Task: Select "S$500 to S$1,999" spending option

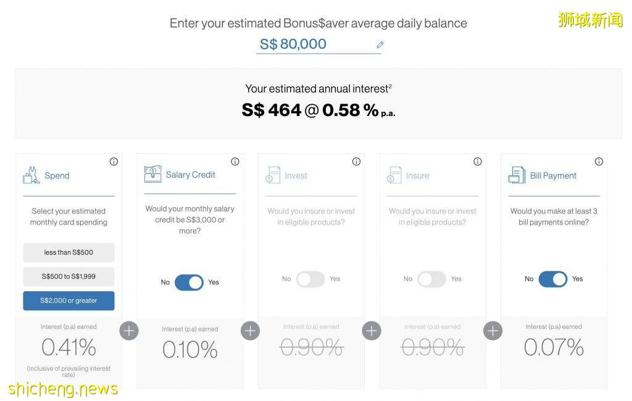Action: click(69, 276)
